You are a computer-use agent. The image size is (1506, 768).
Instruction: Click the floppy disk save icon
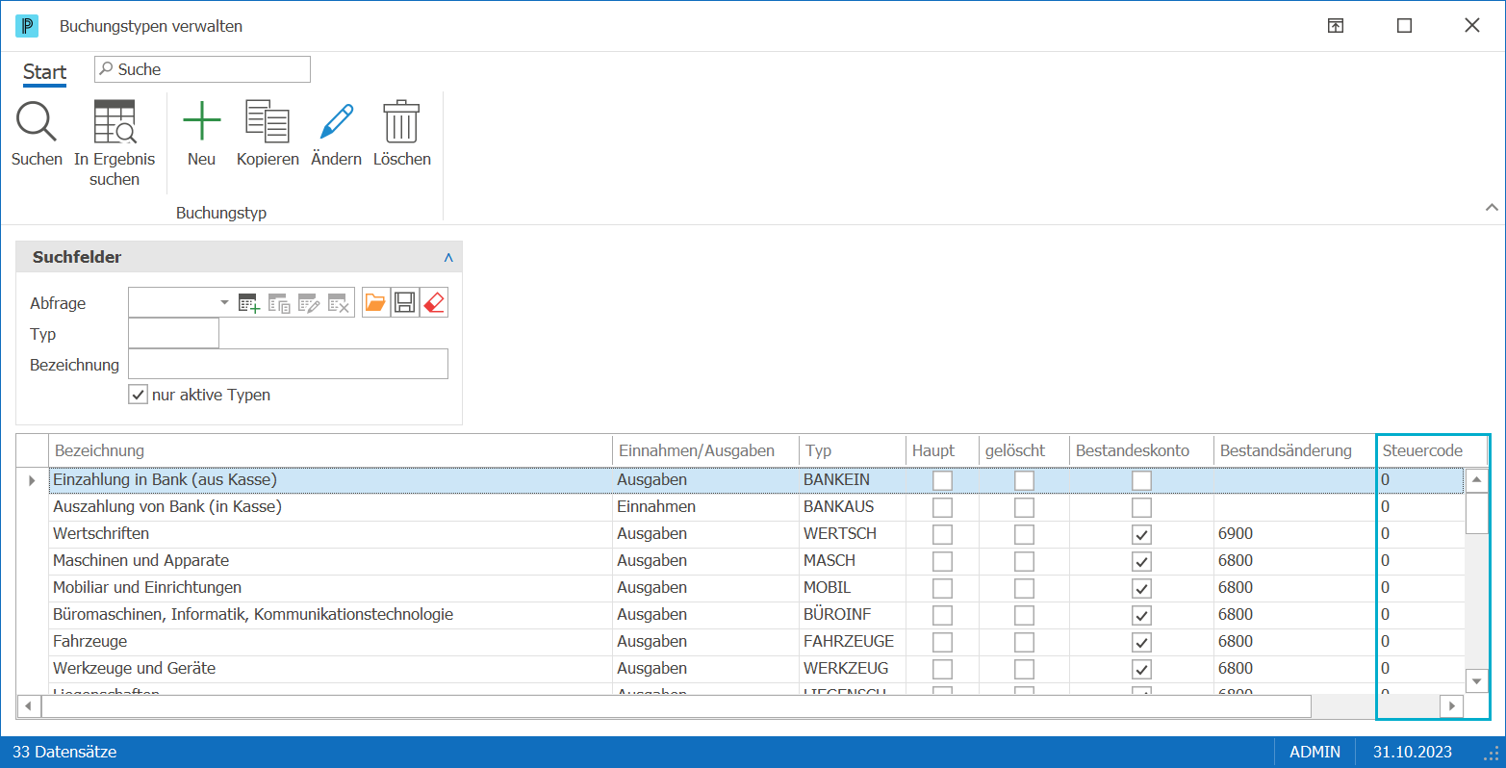point(405,303)
